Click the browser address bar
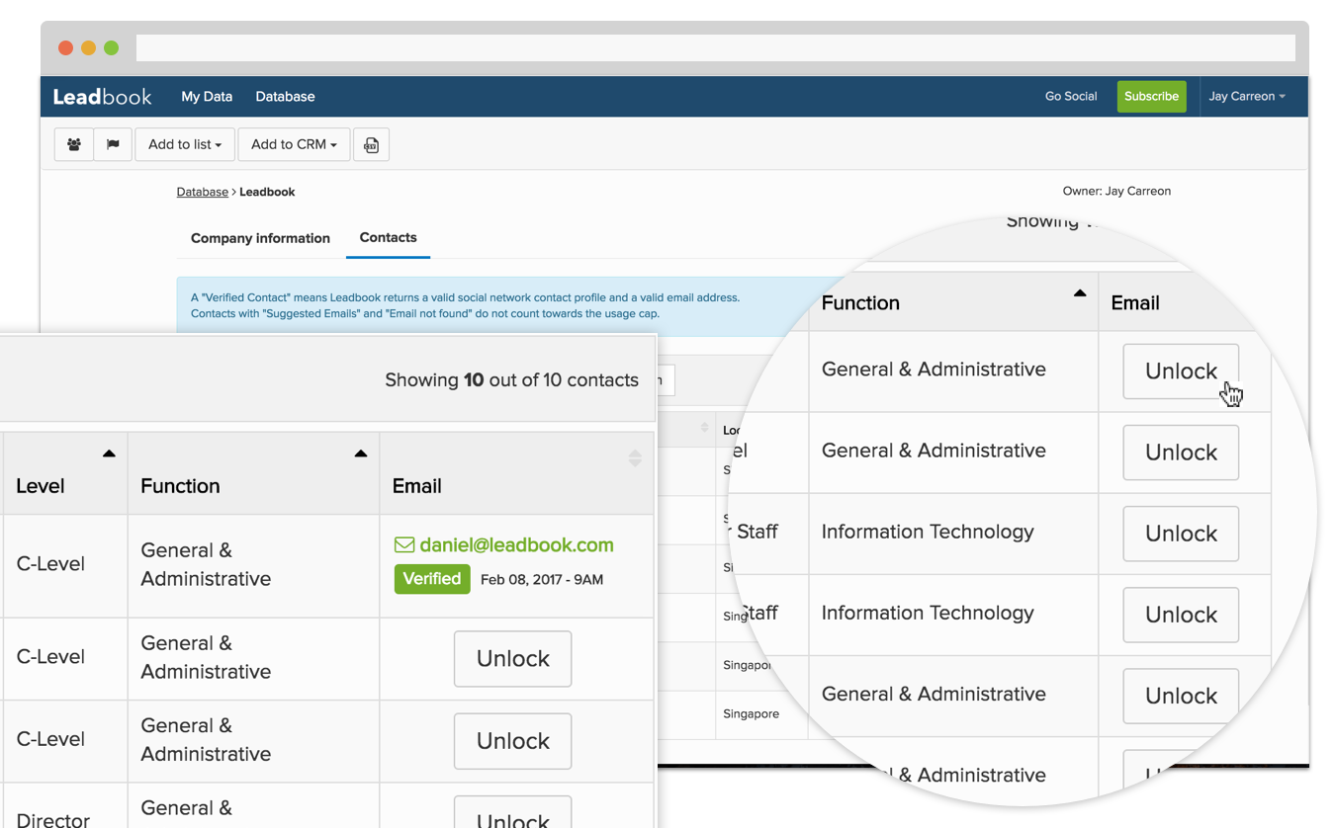The height and width of the screenshot is (828, 1335). point(715,47)
